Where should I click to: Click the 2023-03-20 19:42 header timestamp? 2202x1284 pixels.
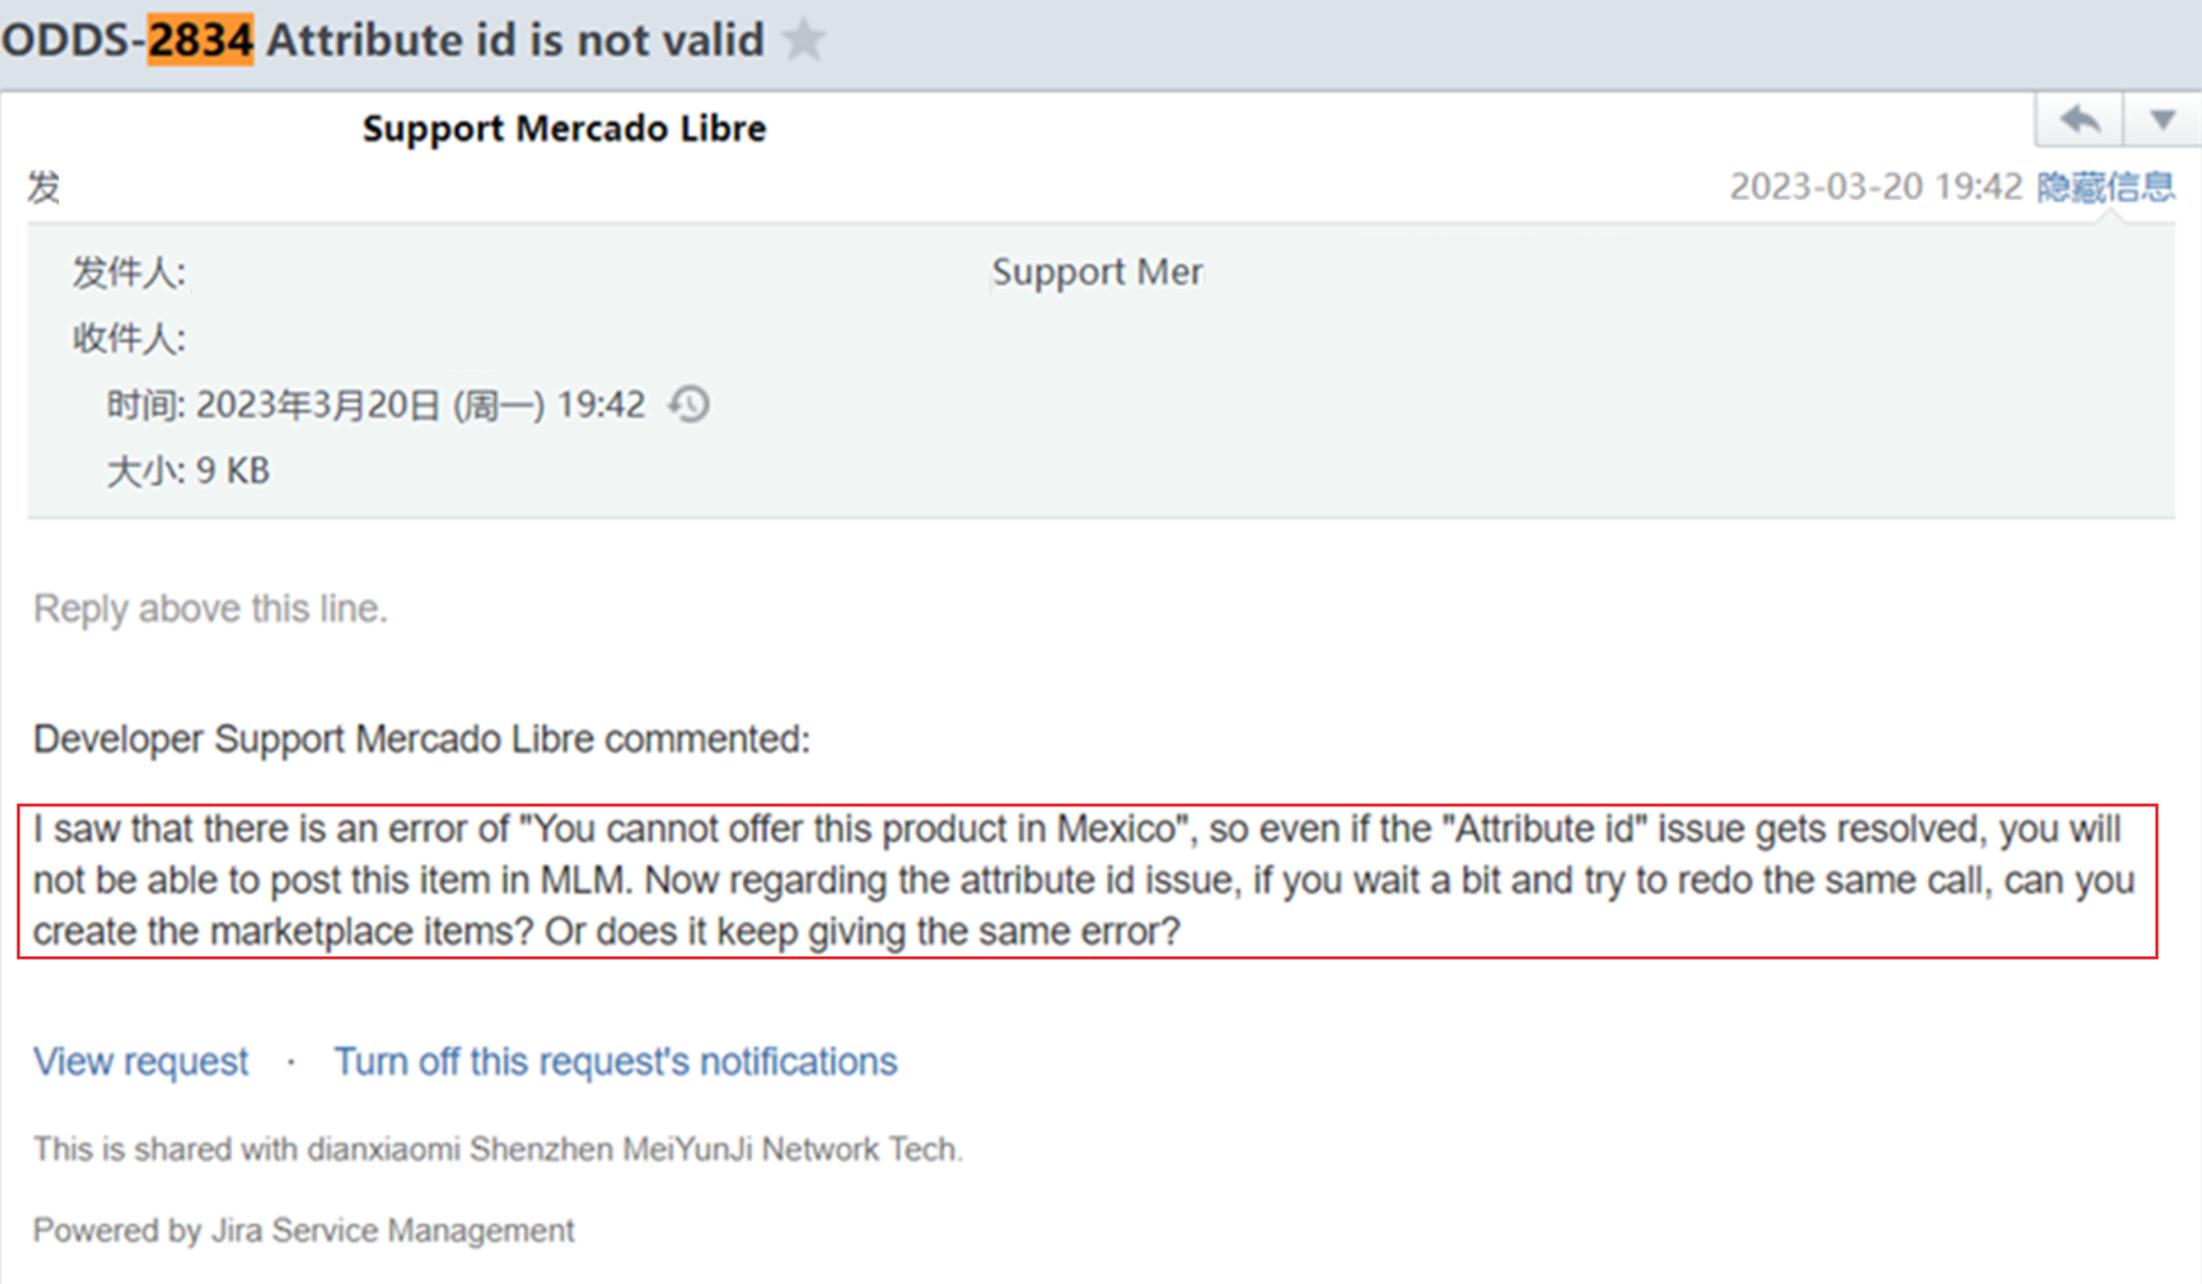(x=1875, y=188)
